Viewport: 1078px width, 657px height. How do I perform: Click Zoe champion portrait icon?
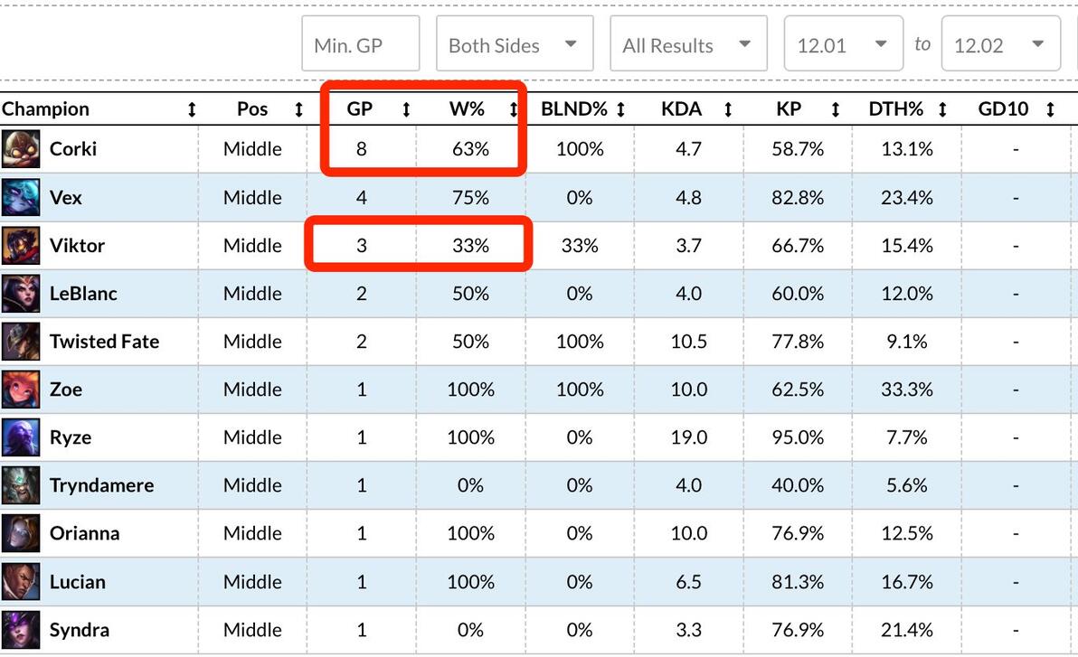click(20, 390)
